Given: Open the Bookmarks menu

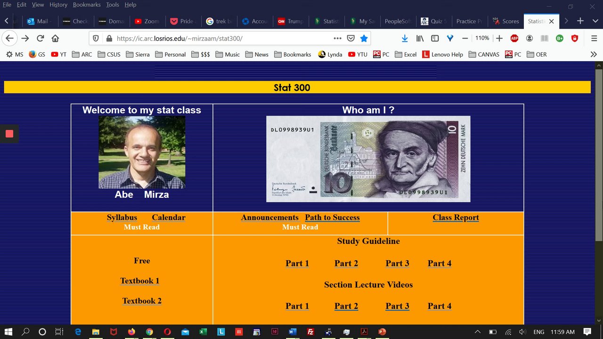Looking at the screenshot, I should [87, 5].
